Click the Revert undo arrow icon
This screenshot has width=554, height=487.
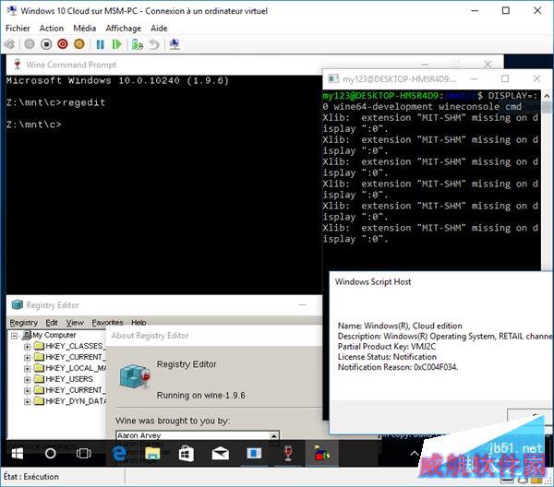(154, 44)
